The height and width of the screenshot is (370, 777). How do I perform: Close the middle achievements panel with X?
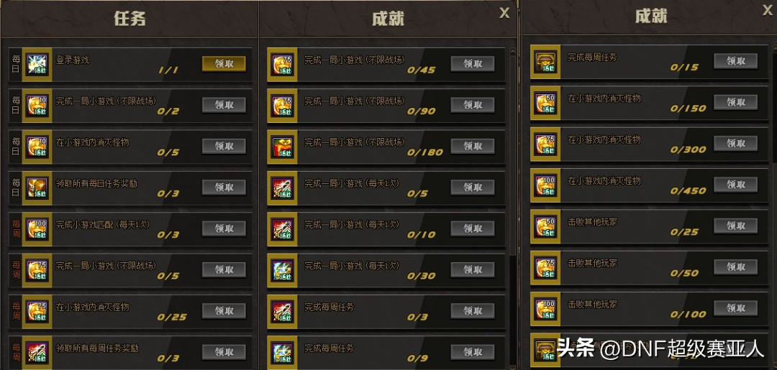coord(504,14)
